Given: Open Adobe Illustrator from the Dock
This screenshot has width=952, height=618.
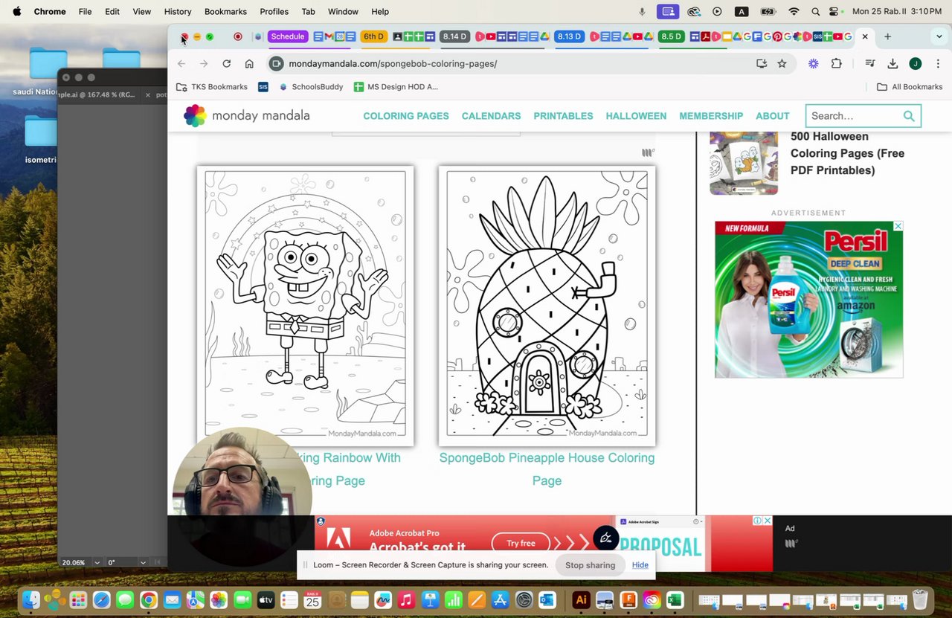Looking at the screenshot, I should pos(581,599).
